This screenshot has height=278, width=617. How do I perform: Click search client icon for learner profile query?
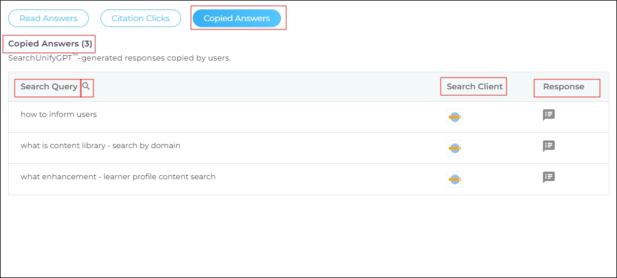(454, 179)
